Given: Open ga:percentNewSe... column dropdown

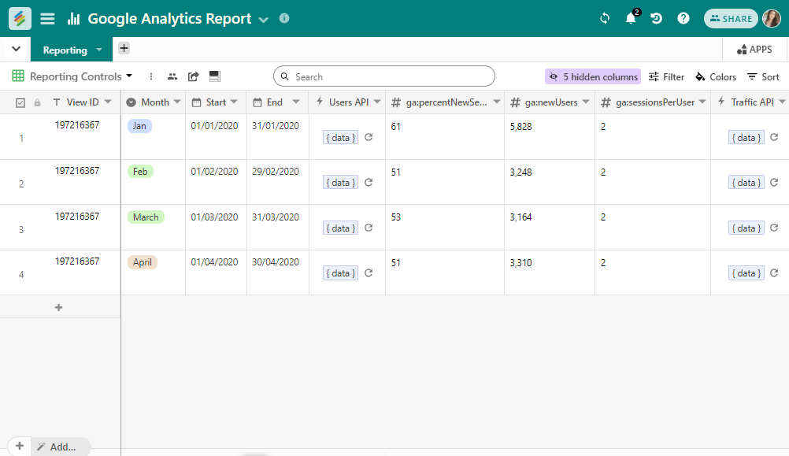Looking at the screenshot, I should (x=497, y=102).
